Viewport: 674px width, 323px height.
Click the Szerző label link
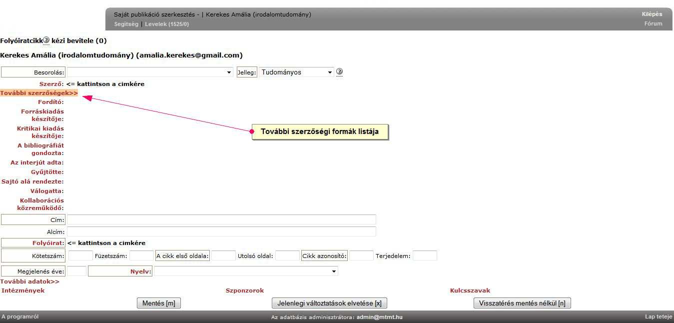51,84
